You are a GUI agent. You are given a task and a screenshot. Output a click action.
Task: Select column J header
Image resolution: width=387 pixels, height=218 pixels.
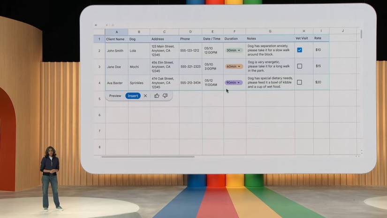[x=343, y=31]
